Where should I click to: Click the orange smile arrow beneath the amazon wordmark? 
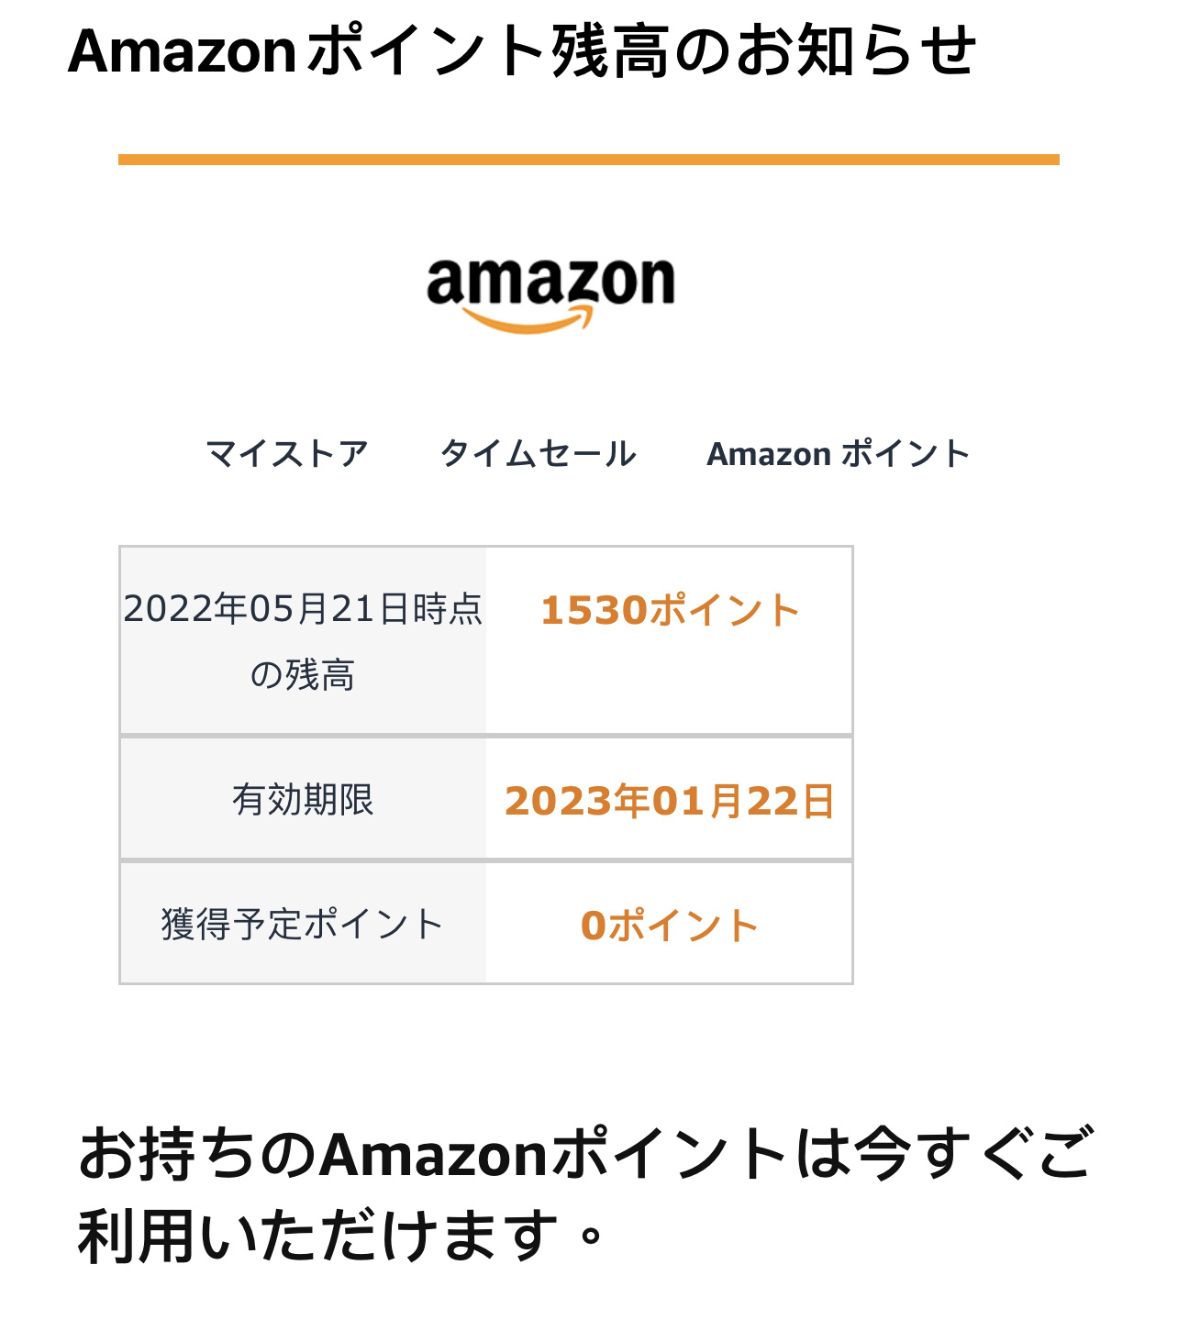[x=528, y=319]
